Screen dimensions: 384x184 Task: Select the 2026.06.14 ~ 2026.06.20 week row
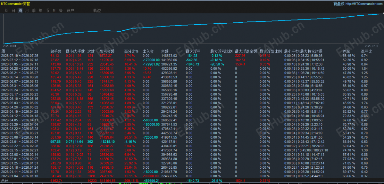[x=192, y=77]
